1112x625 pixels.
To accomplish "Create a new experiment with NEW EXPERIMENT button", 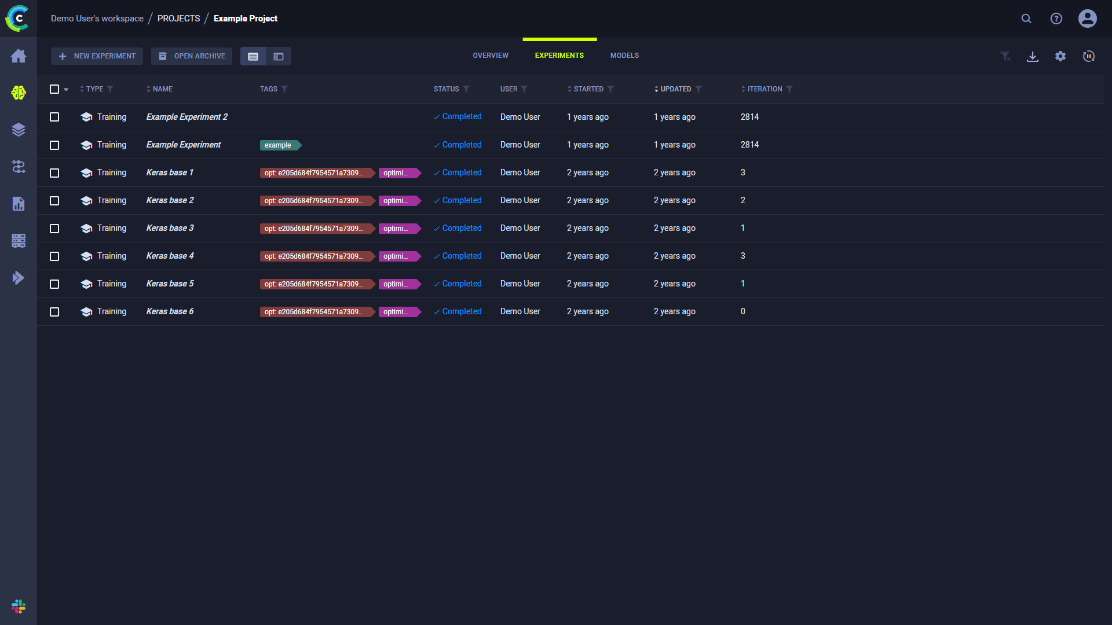I will coord(97,56).
